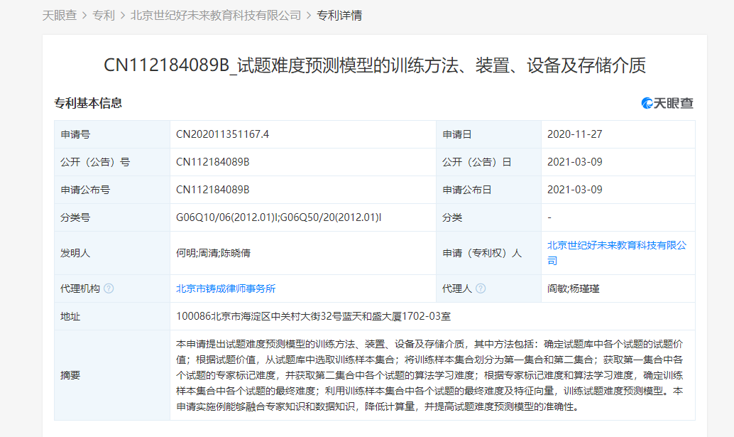Click chevron arrow after 天眼查 breadcrumb

click(x=84, y=15)
